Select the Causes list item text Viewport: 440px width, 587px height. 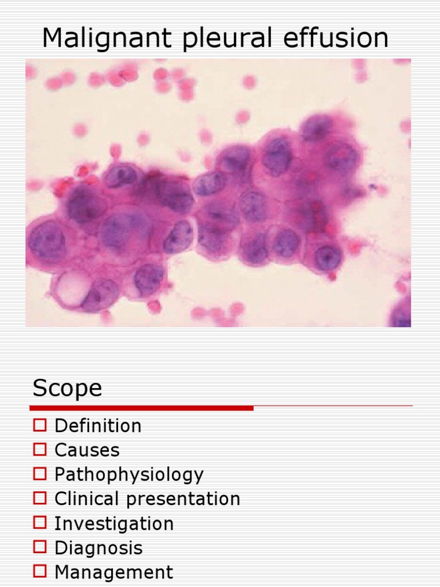pyautogui.click(x=87, y=450)
